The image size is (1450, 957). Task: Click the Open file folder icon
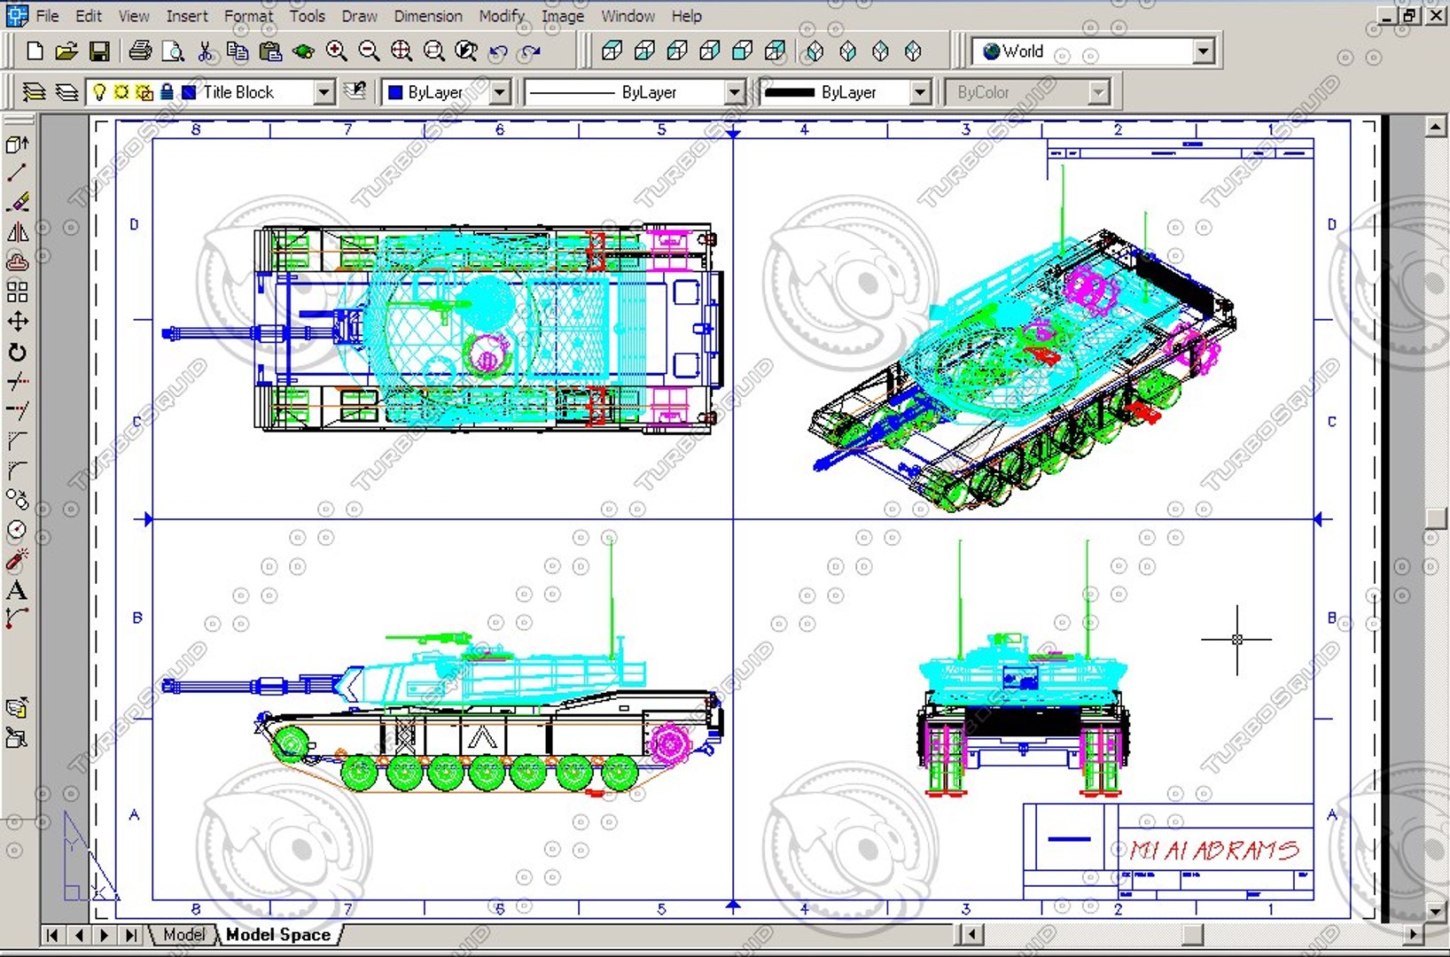(x=66, y=51)
